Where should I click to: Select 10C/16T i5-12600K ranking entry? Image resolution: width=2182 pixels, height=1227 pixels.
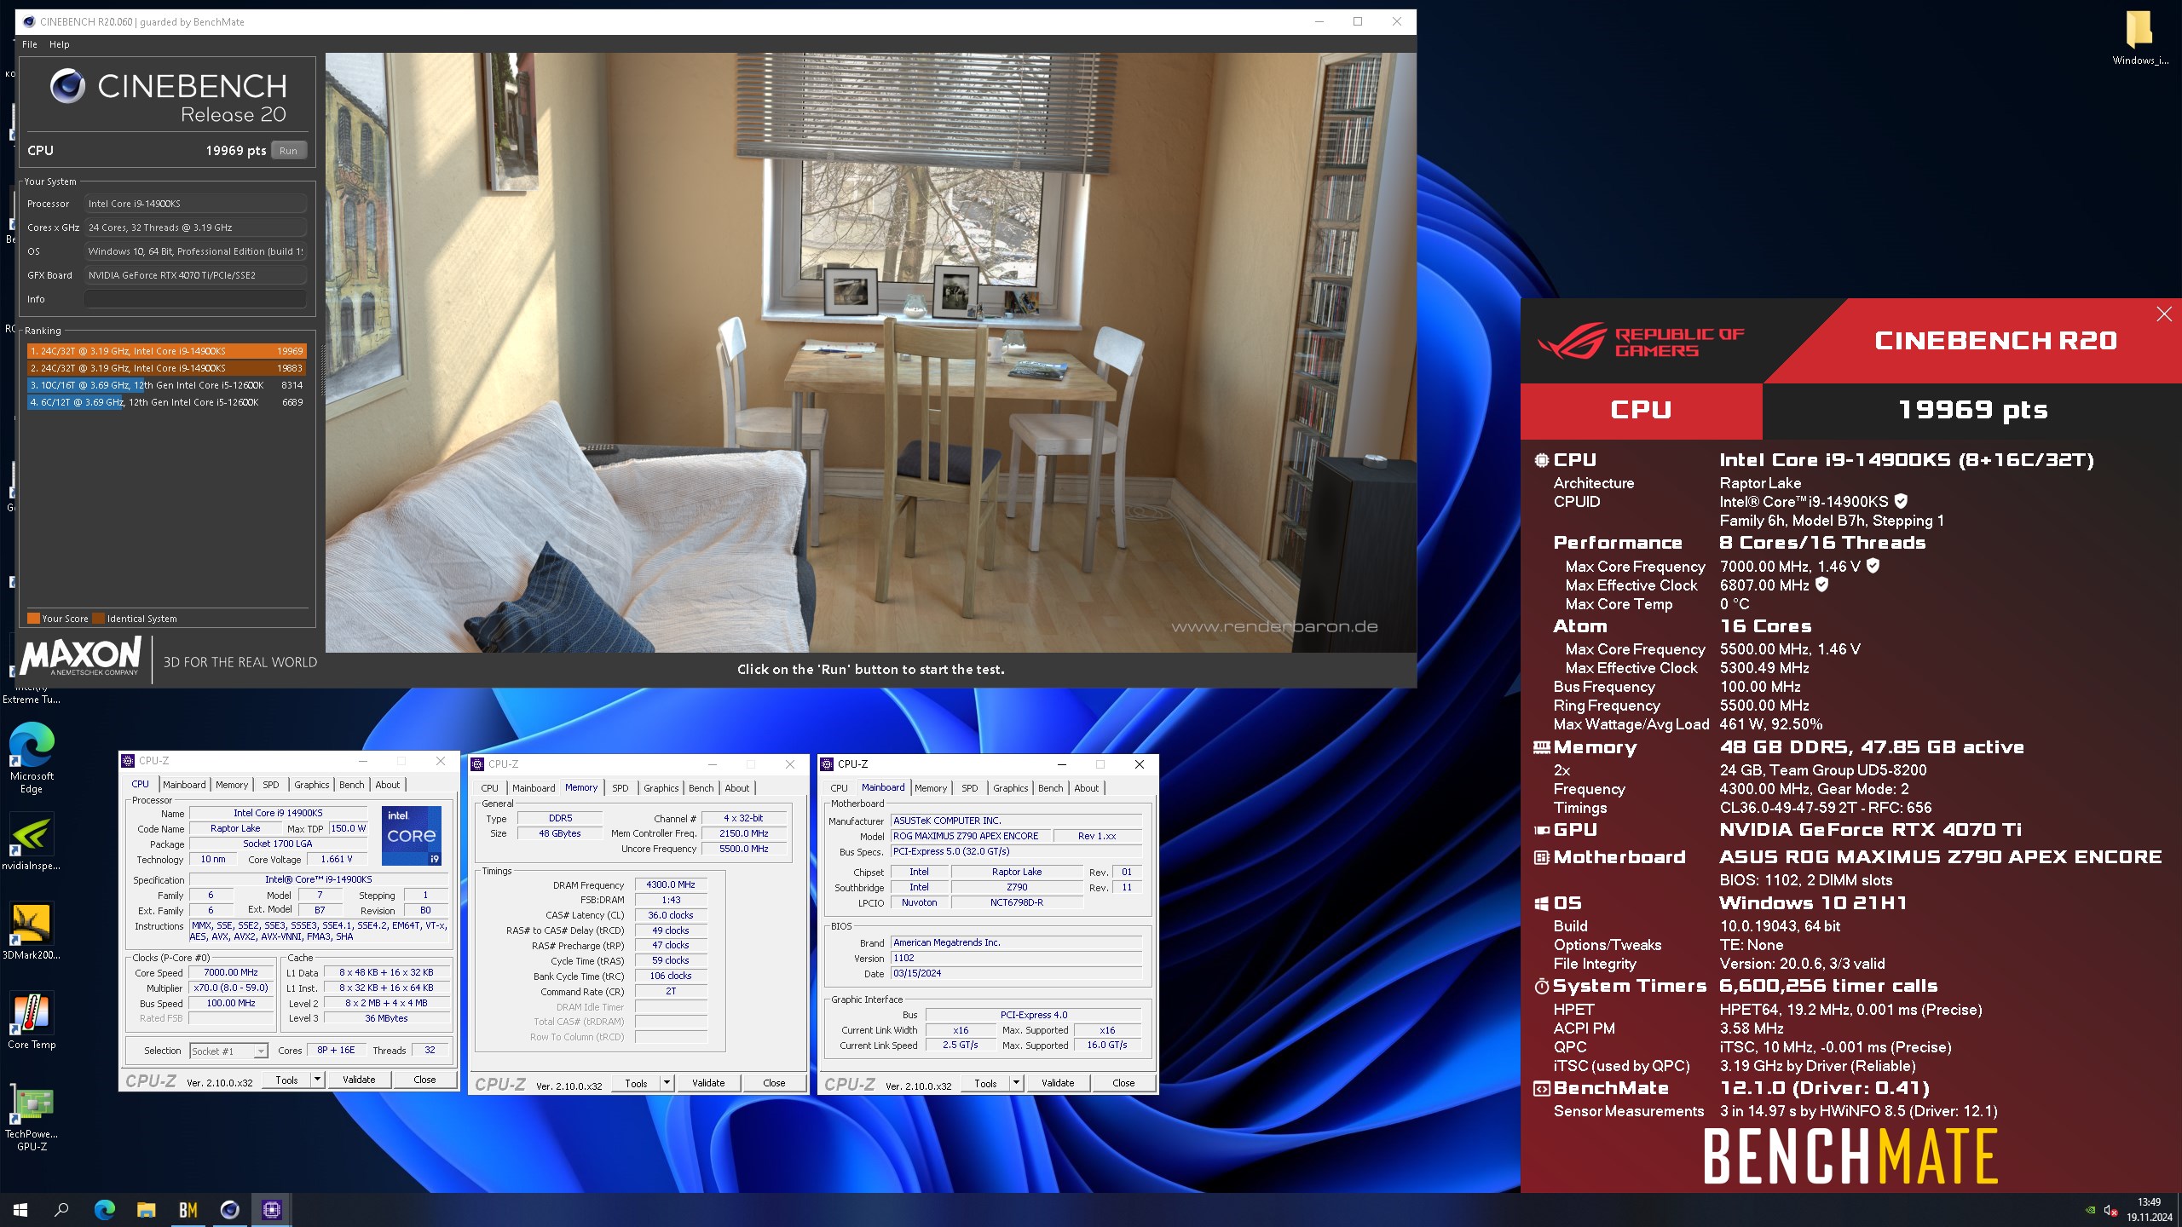(166, 385)
